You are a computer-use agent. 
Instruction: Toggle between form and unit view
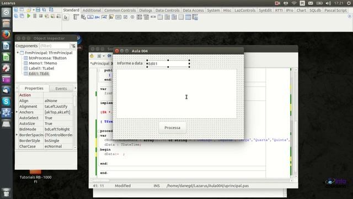pyautogui.click(x=51, y=10)
